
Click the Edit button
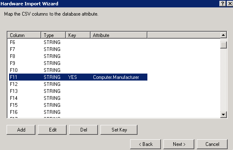coord(52,130)
